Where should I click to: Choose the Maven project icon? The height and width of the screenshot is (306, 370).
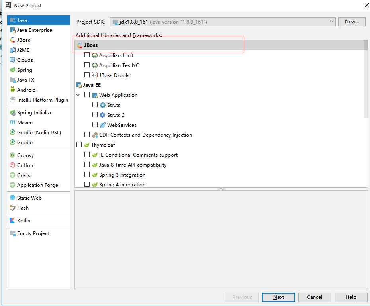click(12, 123)
